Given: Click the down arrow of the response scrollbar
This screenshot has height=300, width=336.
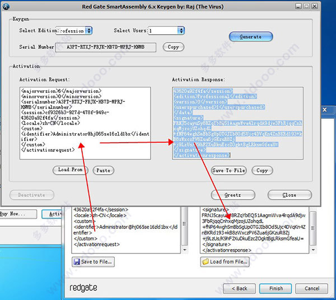Looking at the screenshot, I should [x=313, y=250].
